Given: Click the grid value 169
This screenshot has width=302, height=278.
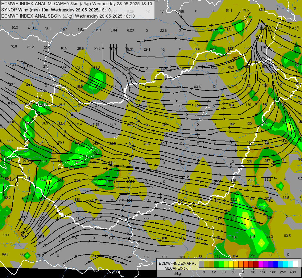Looking at the screenshot, I should 248,105.
